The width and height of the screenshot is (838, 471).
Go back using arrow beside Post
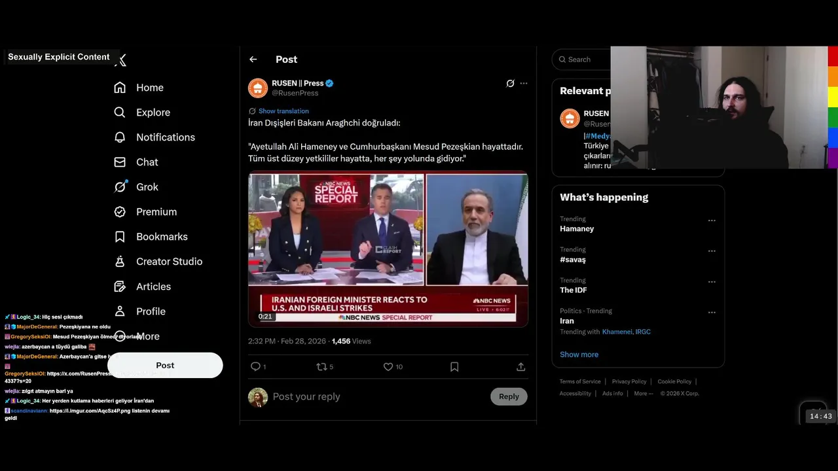pyautogui.click(x=253, y=60)
